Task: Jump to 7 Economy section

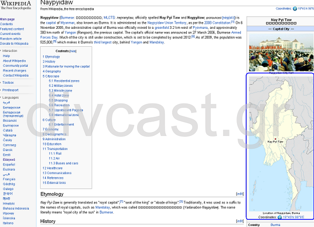Action: click(51, 129)
